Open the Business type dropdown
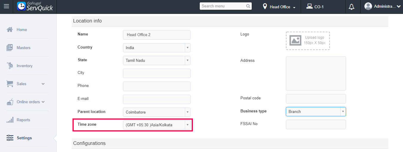Image resolution: width=403 pixels, height=152 pixels. coord(316,111)
